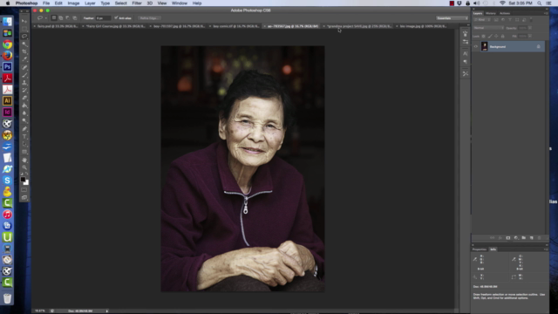
Task: Open the layer filter Kind dropdown
Action: click(x=482, y=20)
